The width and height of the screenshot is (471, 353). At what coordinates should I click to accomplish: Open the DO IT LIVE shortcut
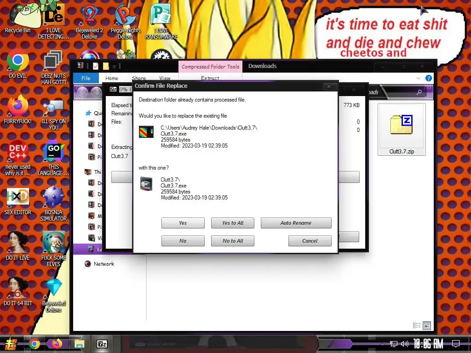tap(18, 246)
